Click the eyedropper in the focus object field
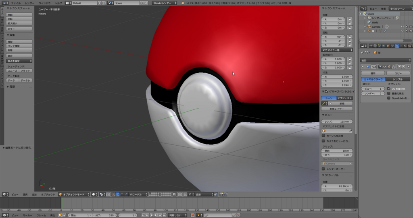The width and height of the screenshot is (413, 218). [350, 131]
